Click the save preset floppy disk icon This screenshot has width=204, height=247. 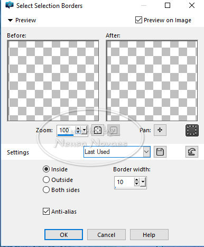160,152
